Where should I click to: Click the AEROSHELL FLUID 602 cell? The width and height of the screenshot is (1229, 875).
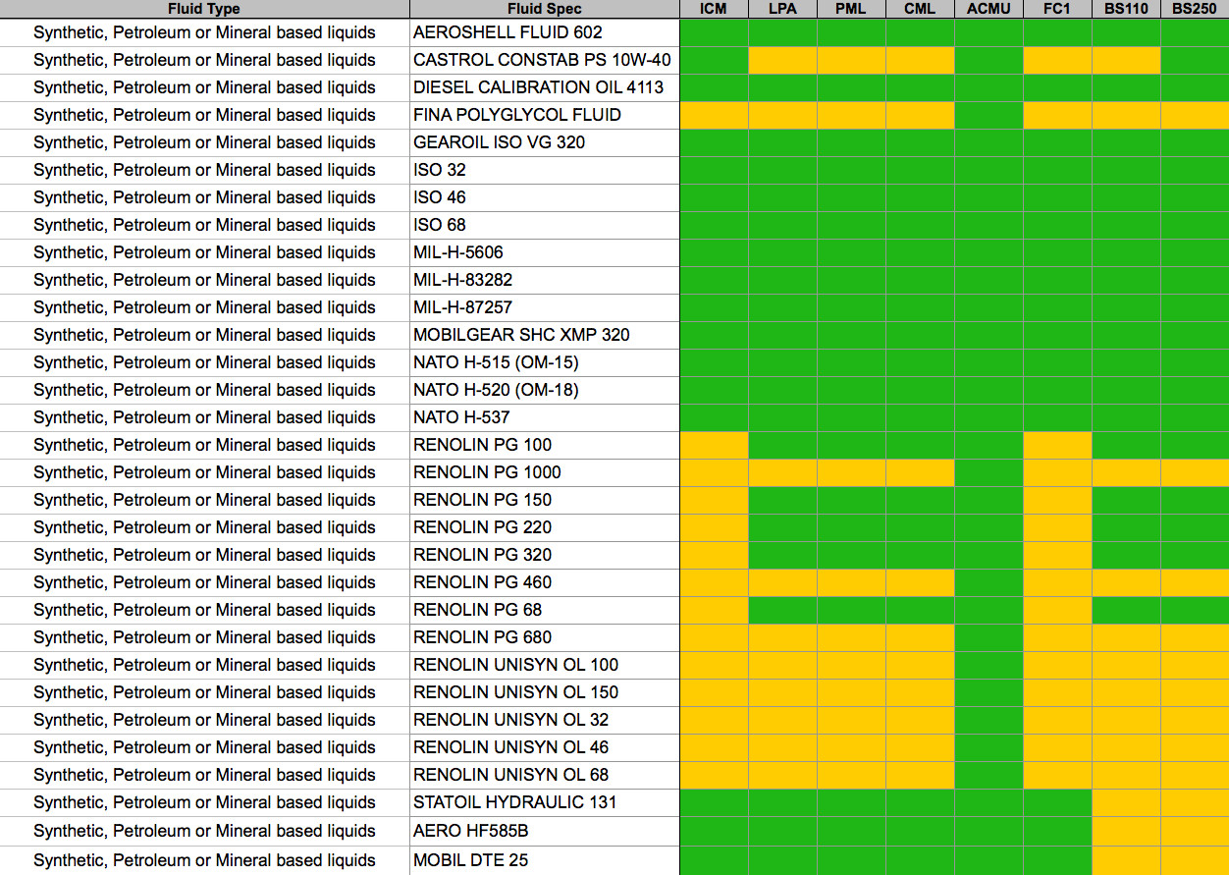click(545, 32)
